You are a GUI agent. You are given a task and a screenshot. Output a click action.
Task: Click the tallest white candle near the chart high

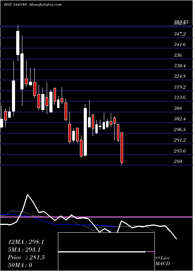[x=18, y=43]
